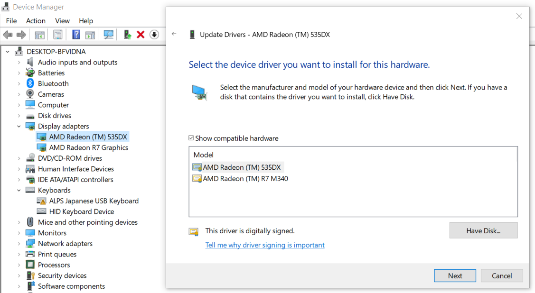Screen dimensions: 535x293
Task: Click the blue Help question mark icon
Action: (76, 35)
